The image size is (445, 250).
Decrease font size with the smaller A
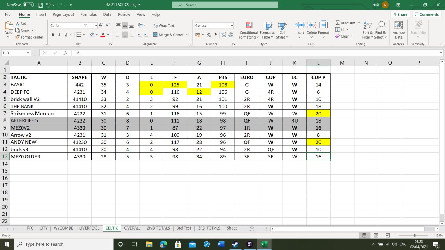pyautogui.click(x=107, y=25)
